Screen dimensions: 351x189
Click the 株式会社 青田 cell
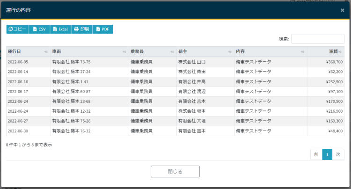point(192,72)
